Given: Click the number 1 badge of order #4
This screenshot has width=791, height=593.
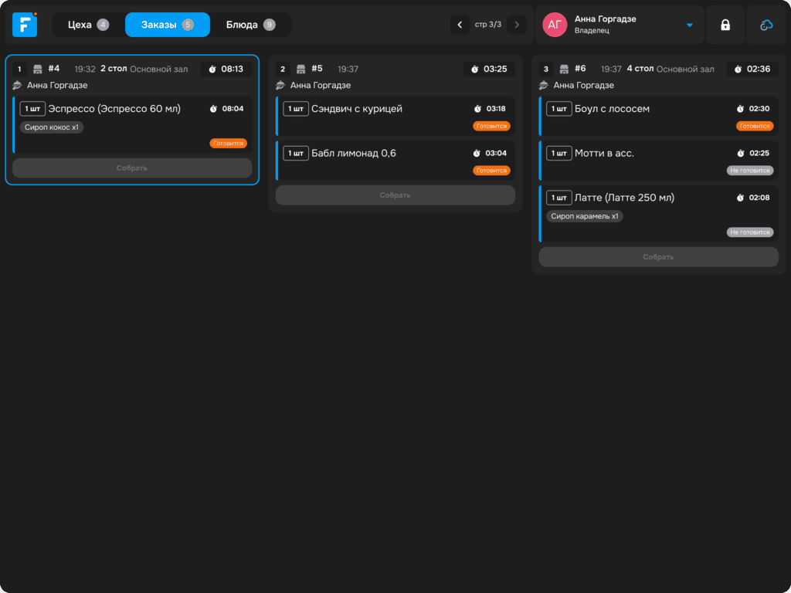Looking at the screenshot, I should tap(19, 69).
